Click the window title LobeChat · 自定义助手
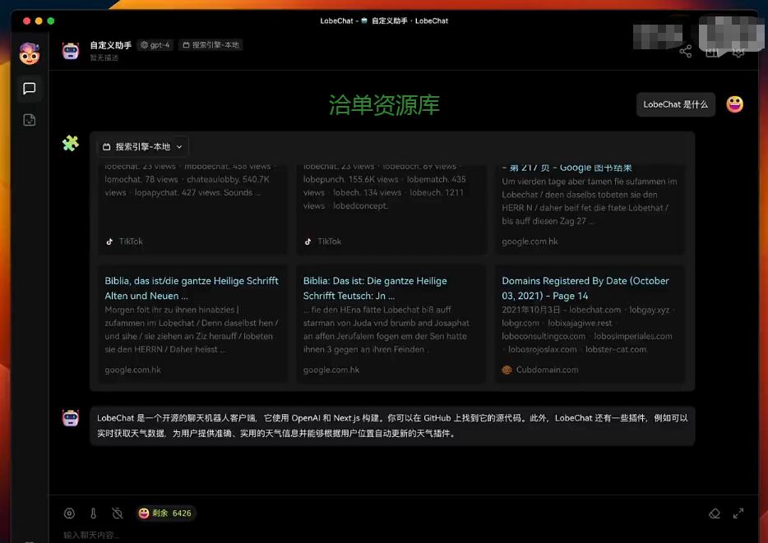This screenshot has height=543, width=768. (x=384, y=21)
